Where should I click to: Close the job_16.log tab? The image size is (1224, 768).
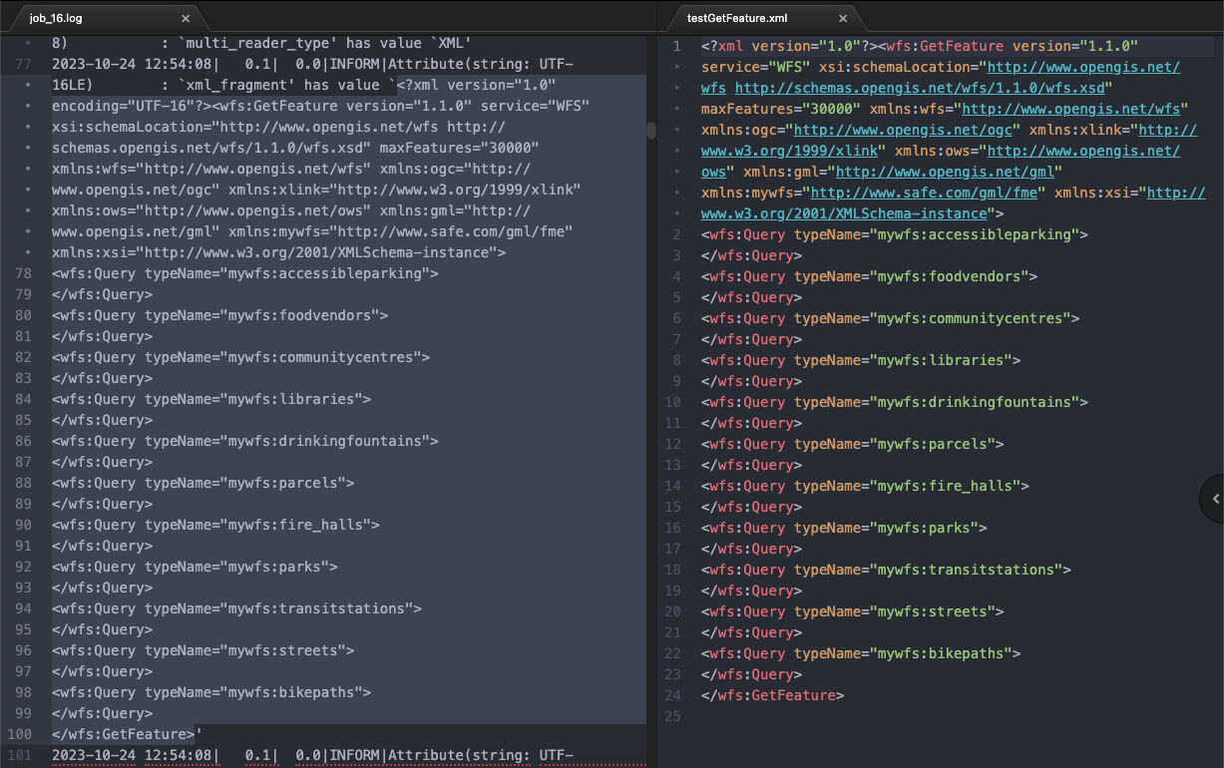point(186,18)
